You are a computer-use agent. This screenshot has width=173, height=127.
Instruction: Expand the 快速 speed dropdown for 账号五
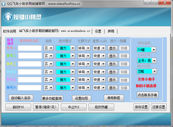point(99,80)
